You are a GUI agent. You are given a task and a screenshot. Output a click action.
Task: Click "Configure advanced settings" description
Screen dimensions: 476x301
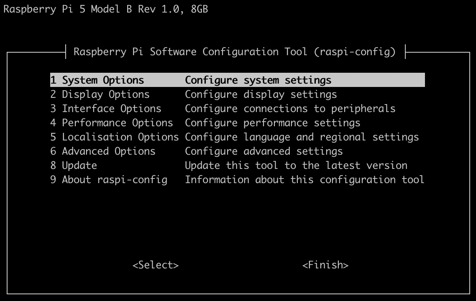264,151
